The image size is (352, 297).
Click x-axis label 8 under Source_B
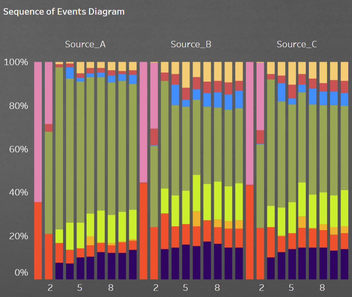coord(217,288)
